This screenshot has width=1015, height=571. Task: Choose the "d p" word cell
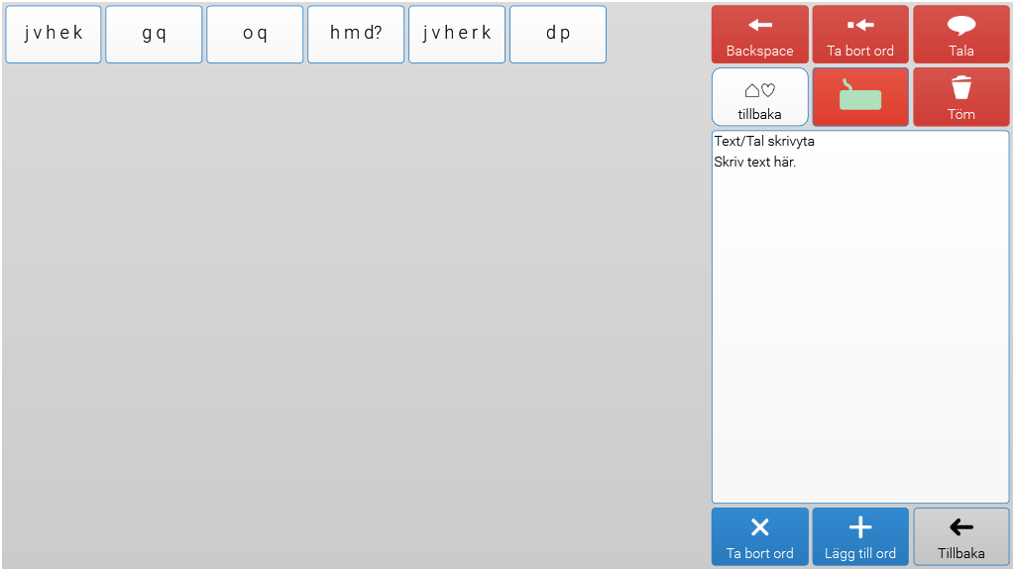tap(558, 34)
